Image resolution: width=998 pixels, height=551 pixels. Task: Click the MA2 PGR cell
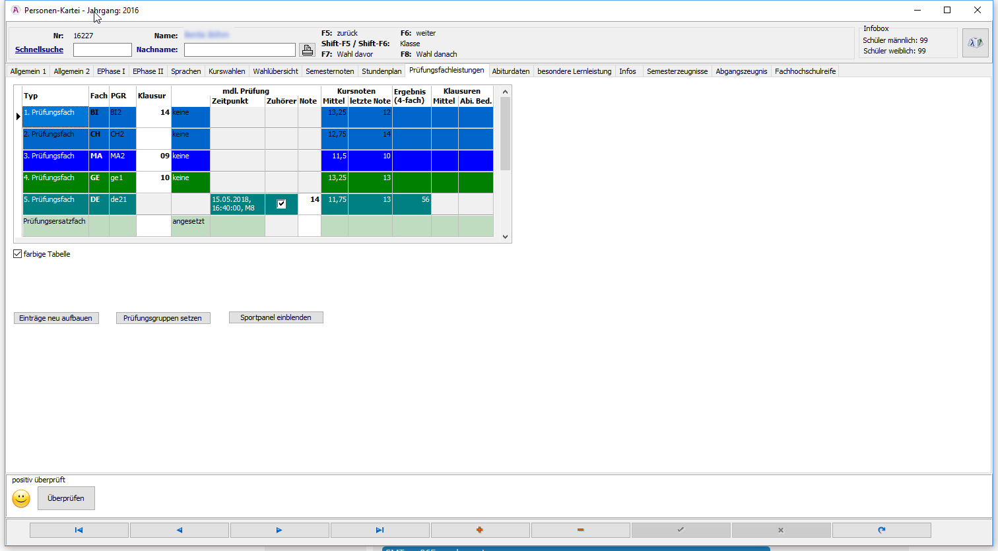[x=123, y=160]
